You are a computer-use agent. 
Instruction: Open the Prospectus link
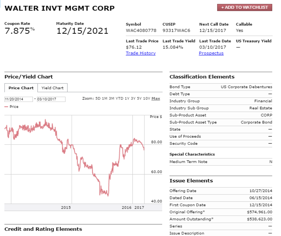pyautogui.click(x=211, y=53)
